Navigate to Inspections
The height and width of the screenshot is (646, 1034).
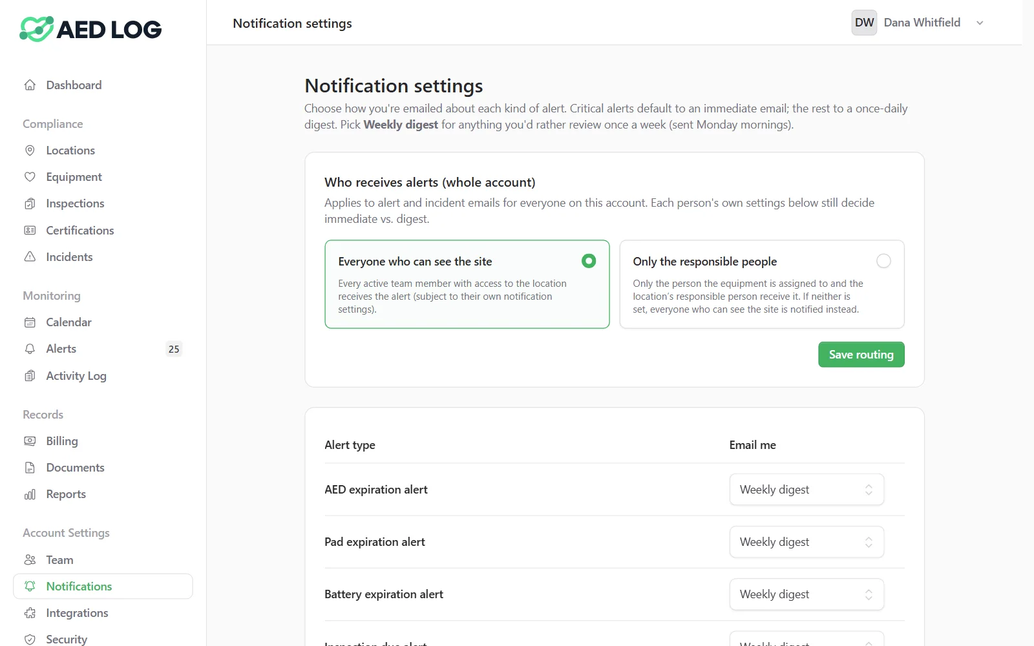coord(103,203)
